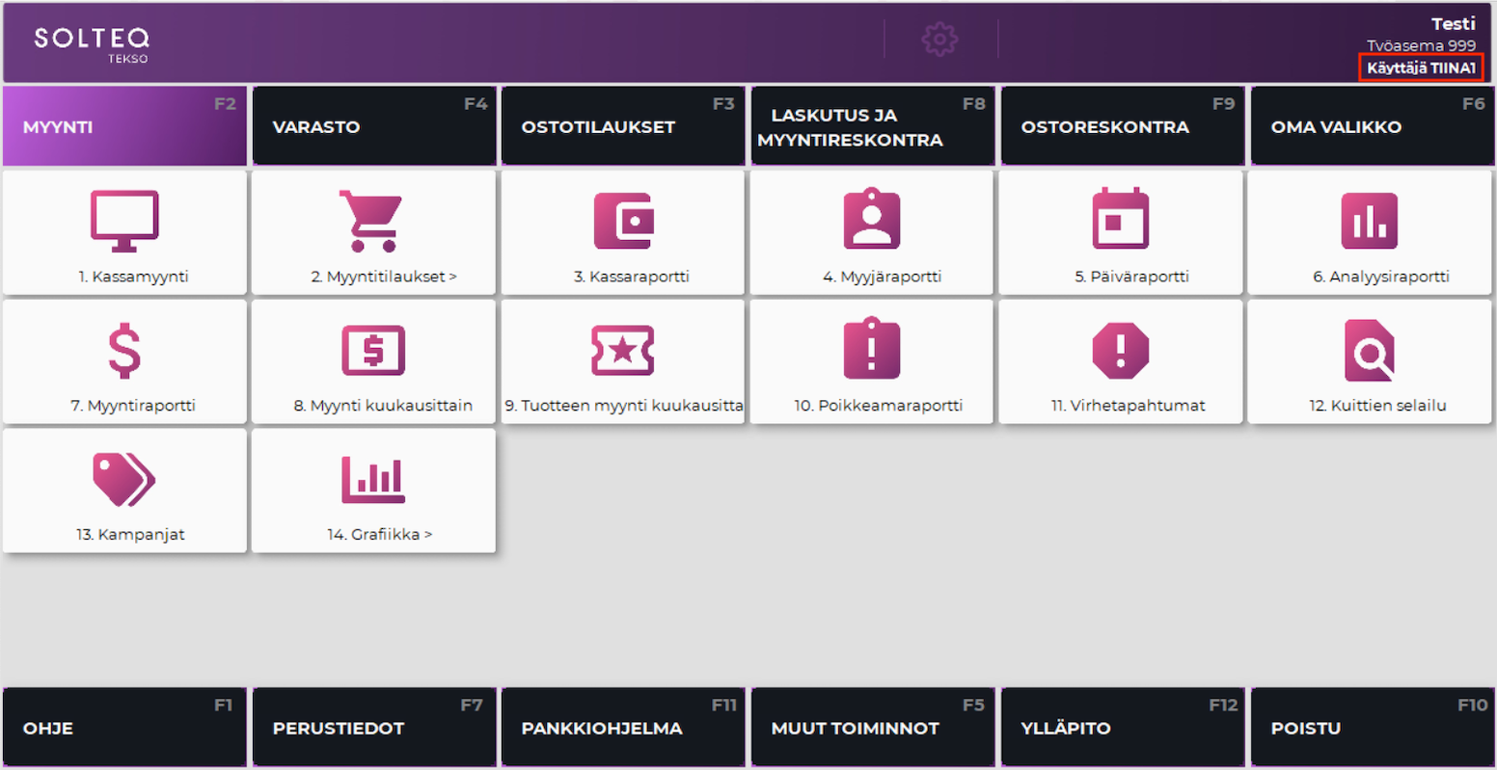The height and width of the screenshot is (770, 1497).
Task: Click the Myyntiraportti dollar sign icon
Action: (x=124, y=350)
